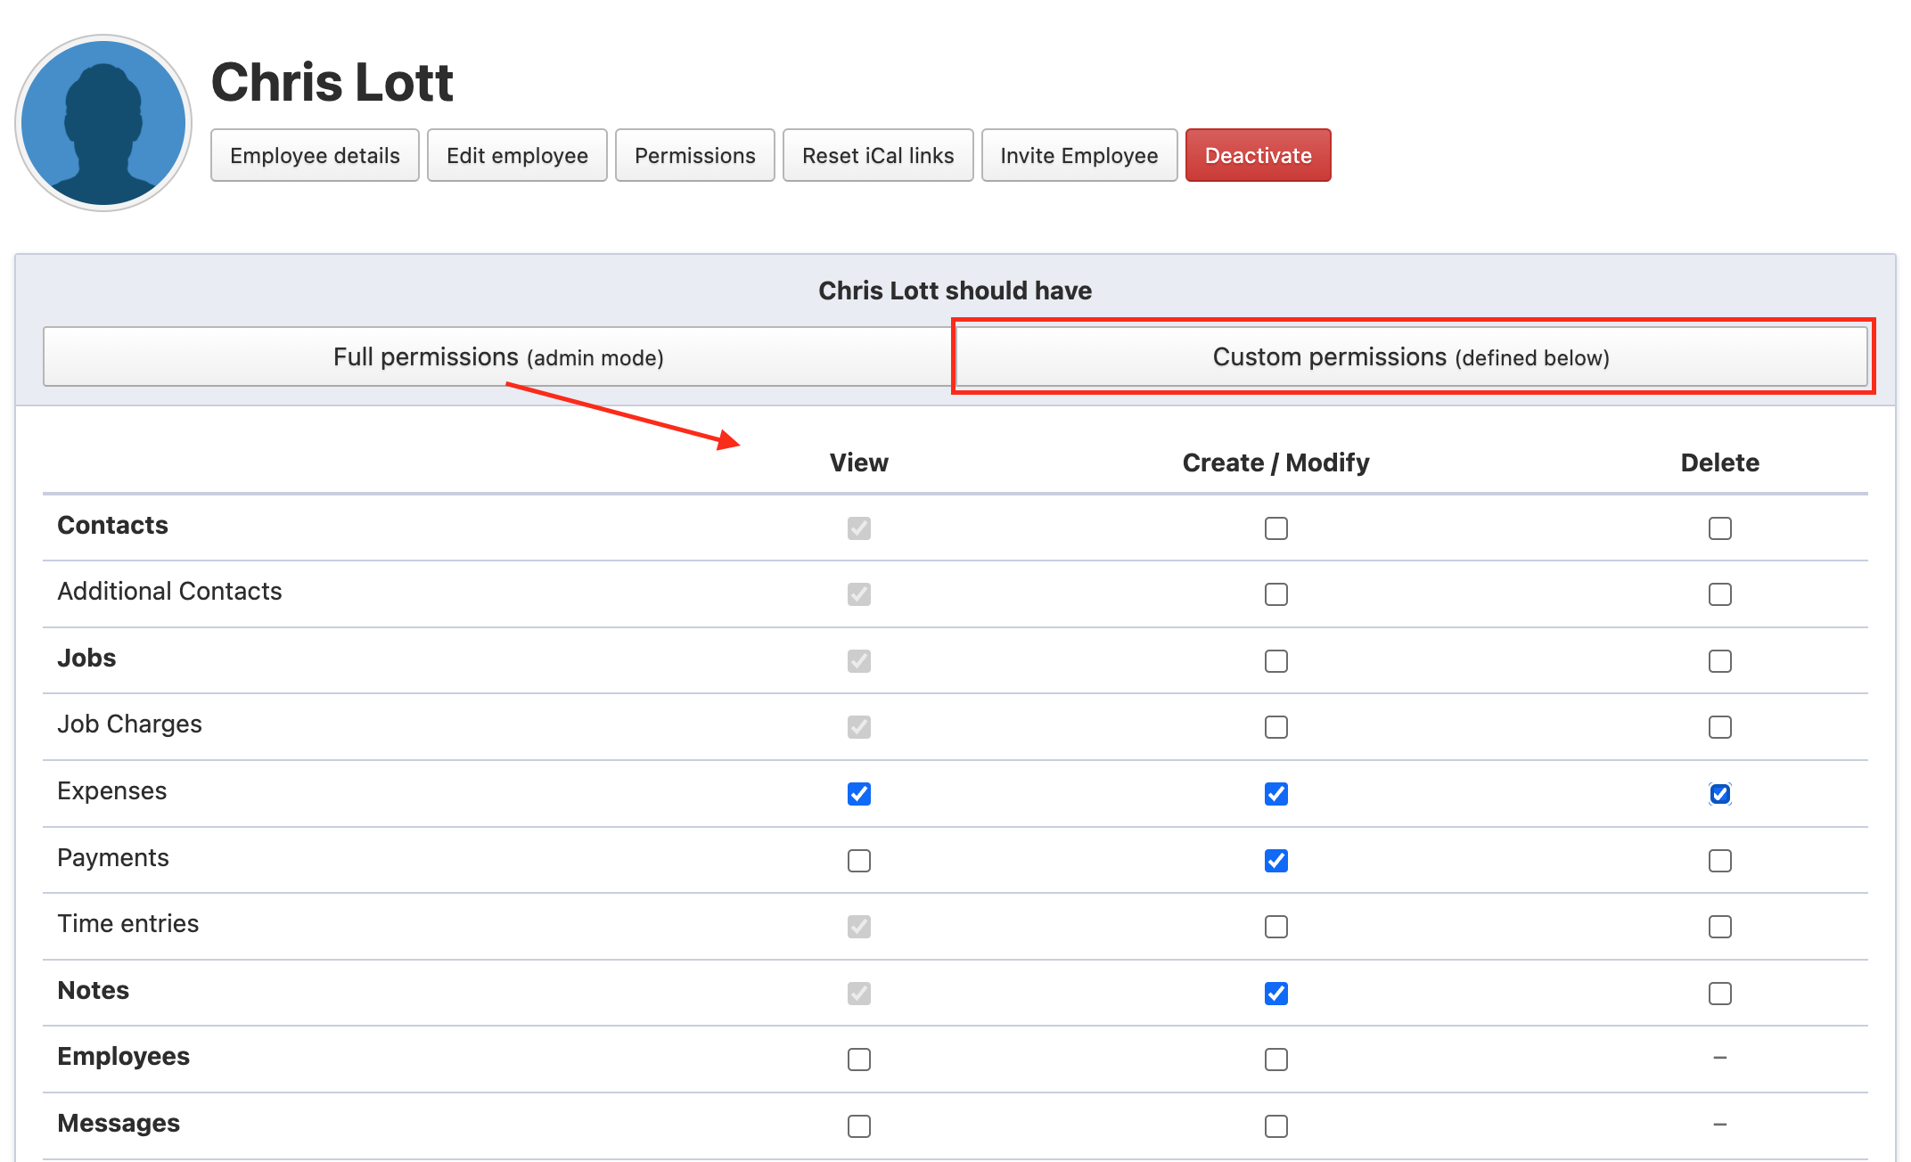
Task: Enable View permission for Payments
Action: click(858, 861)
